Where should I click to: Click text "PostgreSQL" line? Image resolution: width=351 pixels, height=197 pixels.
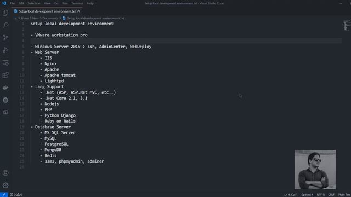56,144
